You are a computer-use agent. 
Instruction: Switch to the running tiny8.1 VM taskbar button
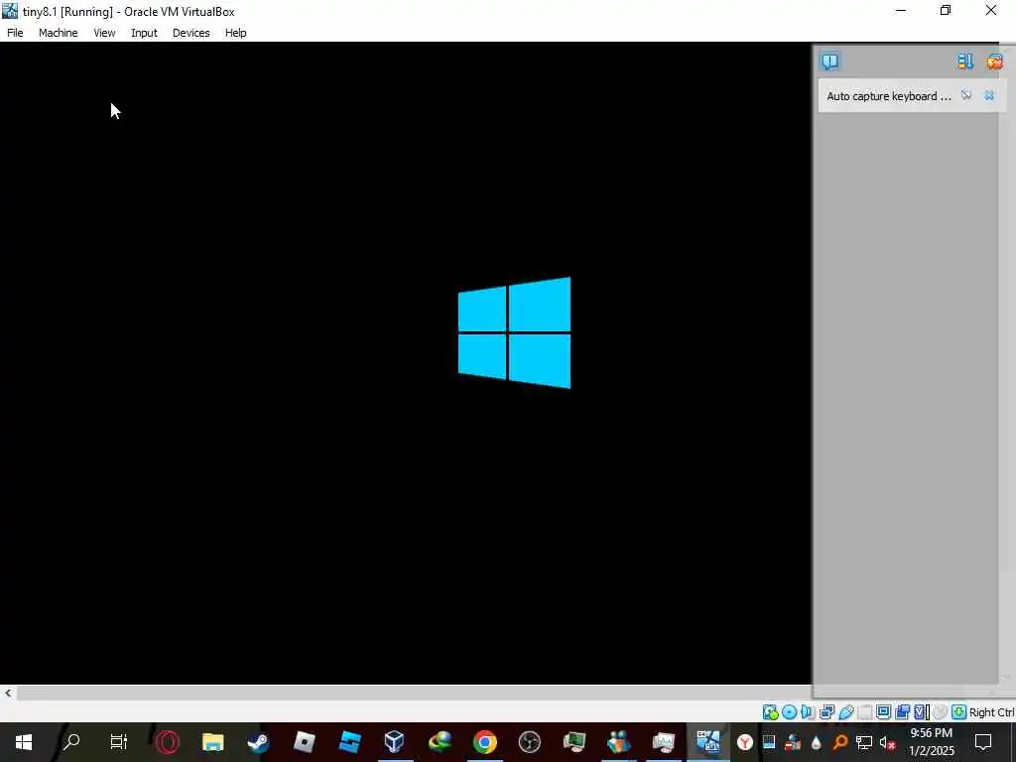[708, 742]
